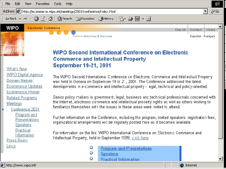Open Speakers in the blue box

tap(110, 154)
